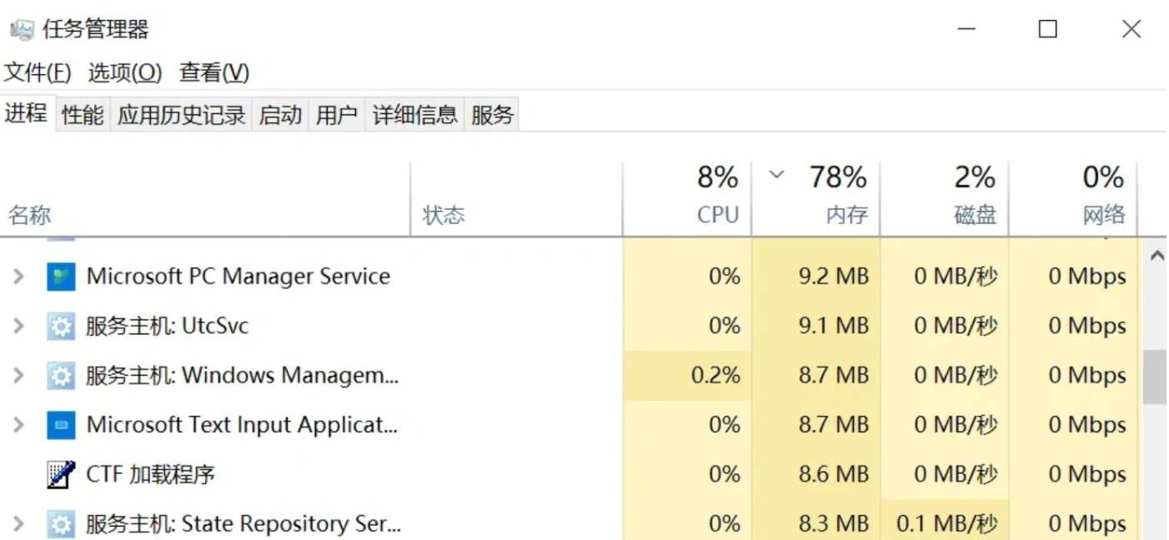Image resolution: width=1169 pixels, height=540 pixels.
Task: Click the CTF 加载程序 pen icon
Action: point(60,475)
